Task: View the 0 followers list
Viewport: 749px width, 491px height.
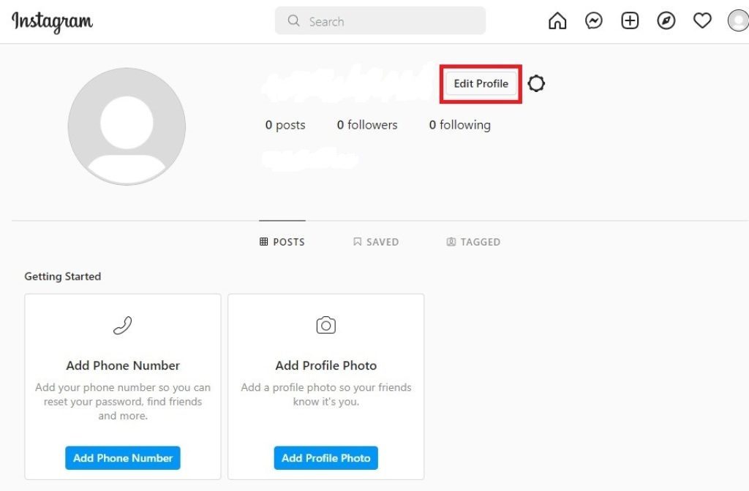Action: pyautogui.click(x=367, y=125)
